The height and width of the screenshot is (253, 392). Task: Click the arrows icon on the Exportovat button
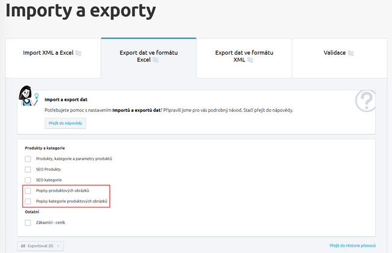[x=23, y=246]
